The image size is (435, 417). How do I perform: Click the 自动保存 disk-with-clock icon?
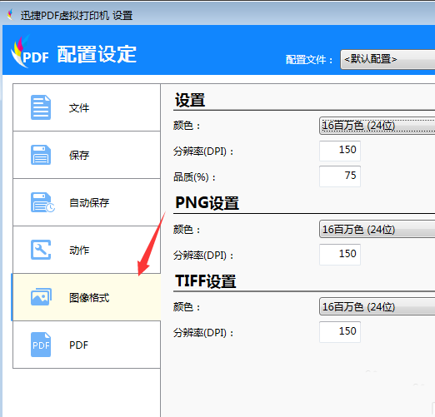42,202
